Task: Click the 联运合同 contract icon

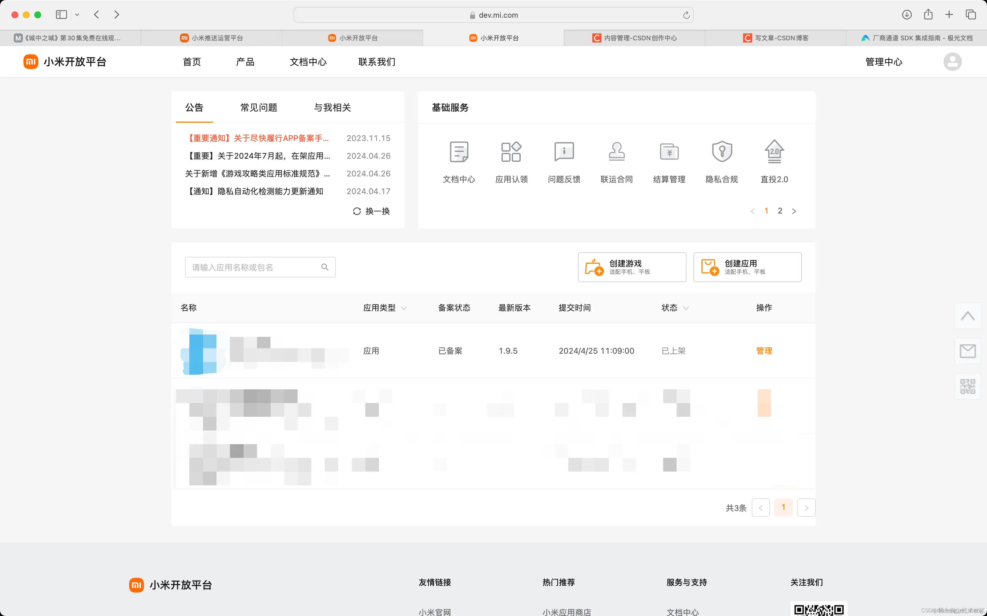Action: [617, 152]
